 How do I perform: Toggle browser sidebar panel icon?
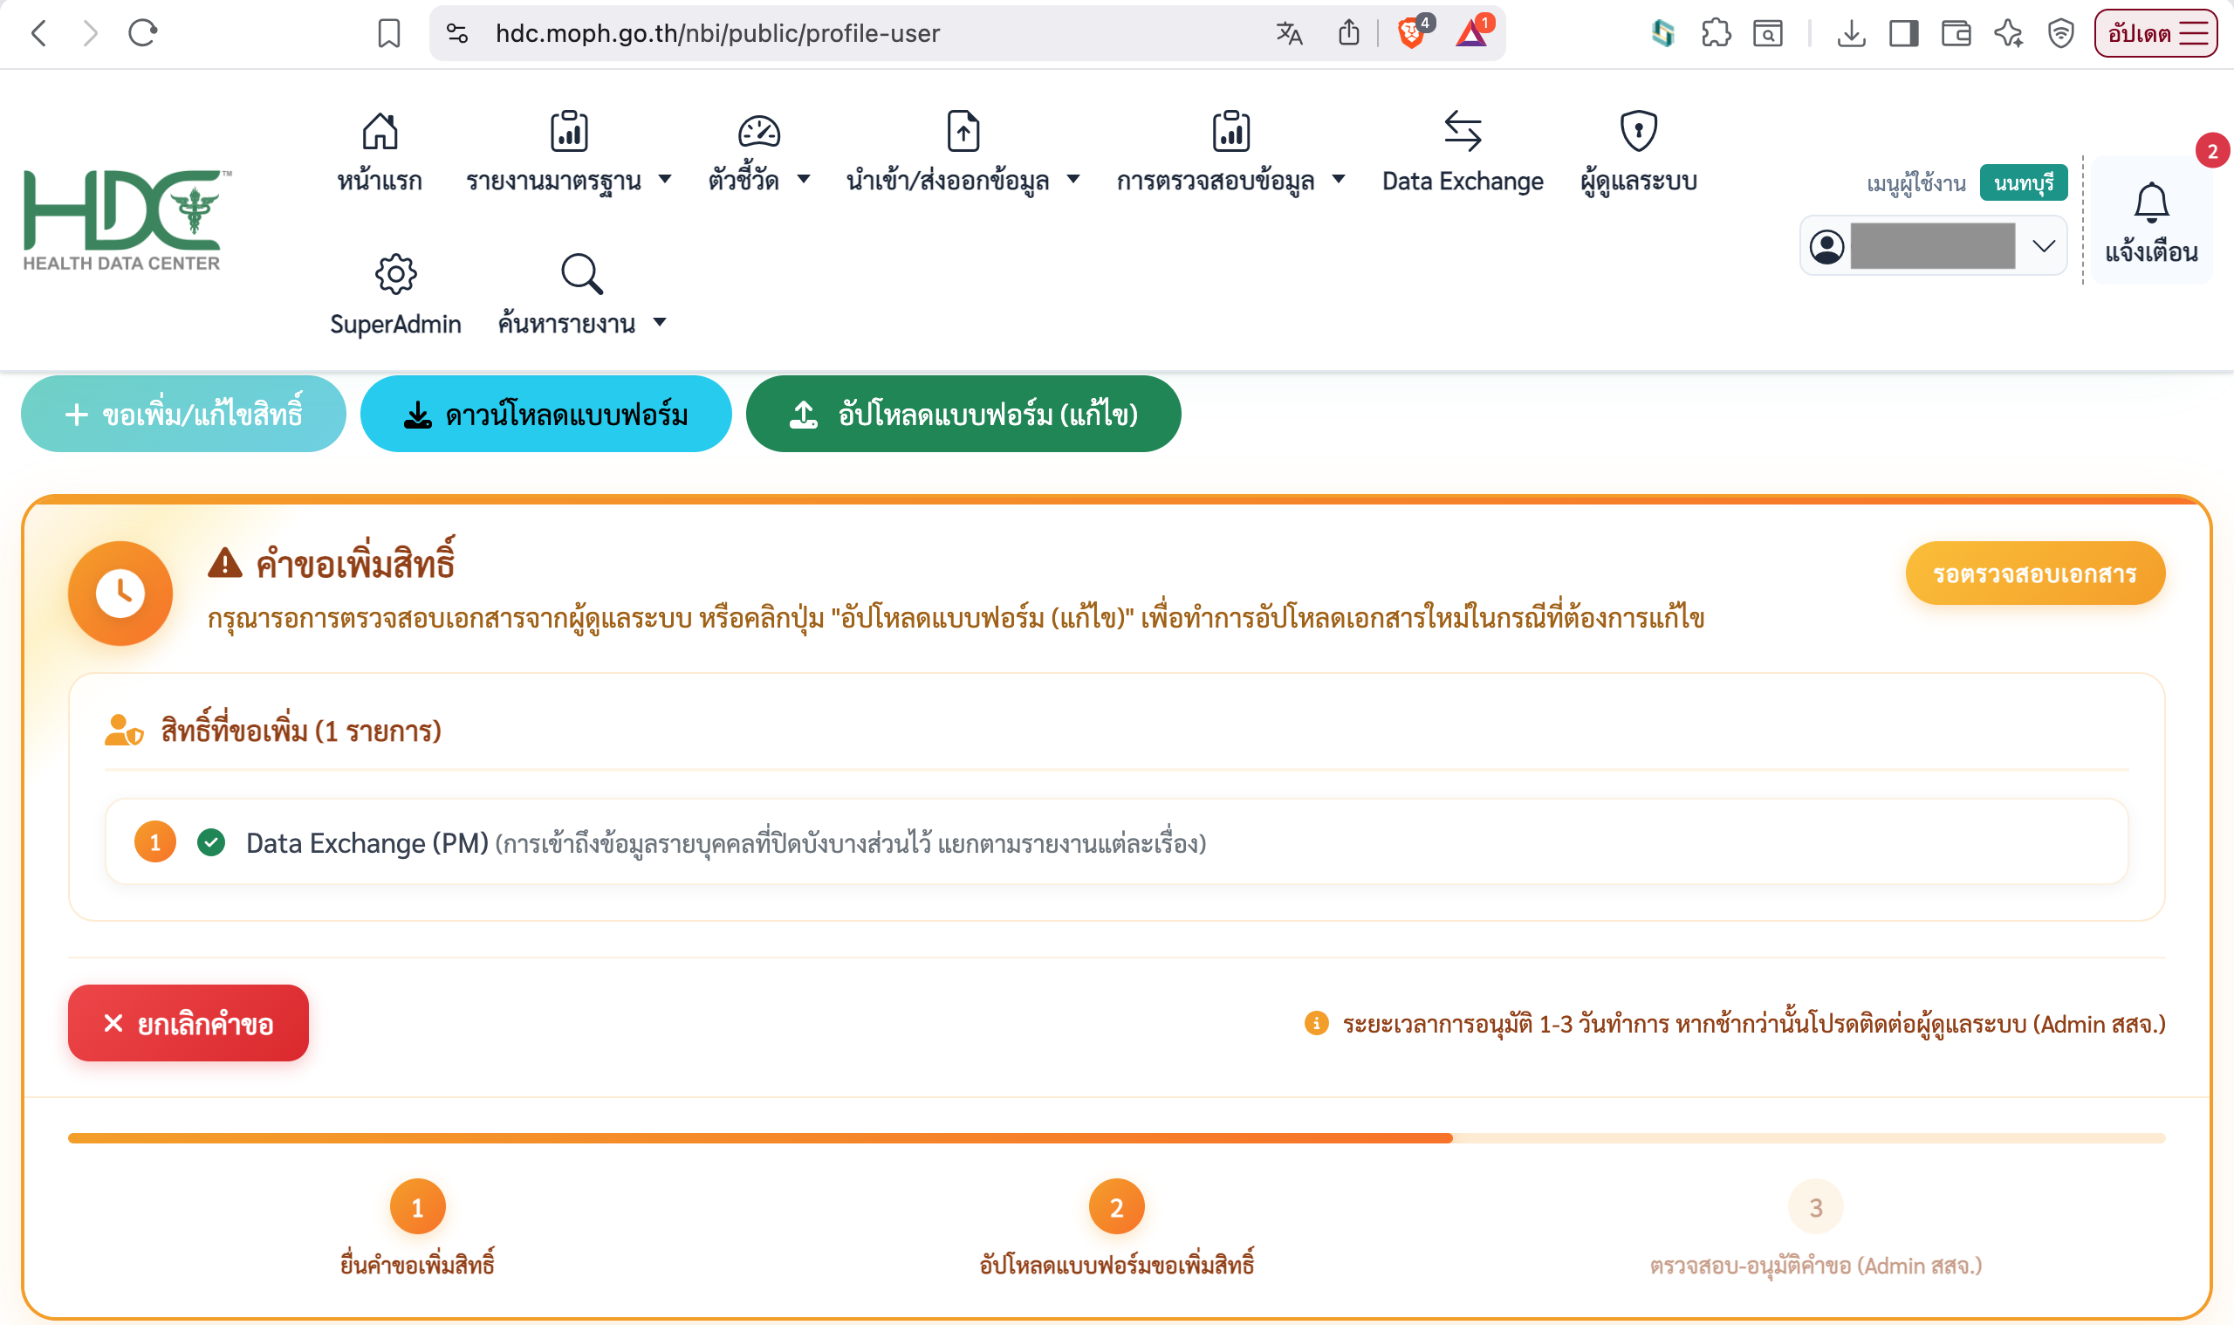[x=1903, y=34]
